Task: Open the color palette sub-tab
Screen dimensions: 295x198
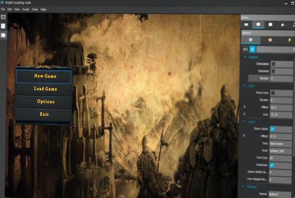Action: [270, 40]
